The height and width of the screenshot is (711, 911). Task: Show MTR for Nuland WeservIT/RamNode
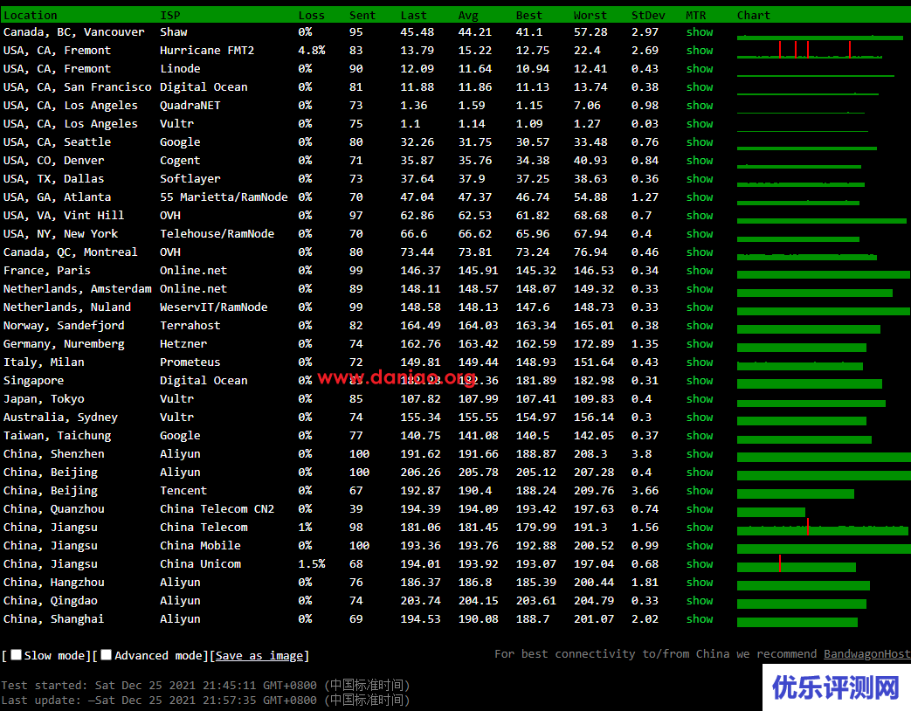pos(700,307)
